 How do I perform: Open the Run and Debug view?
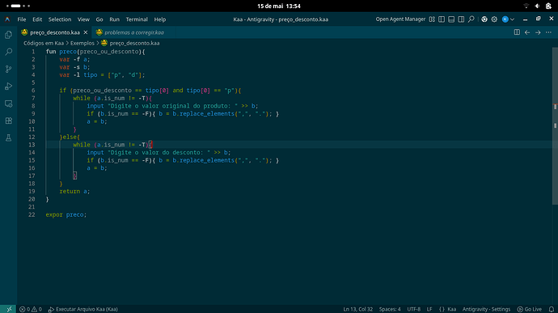pyautogui.click(x=9, y=87)
